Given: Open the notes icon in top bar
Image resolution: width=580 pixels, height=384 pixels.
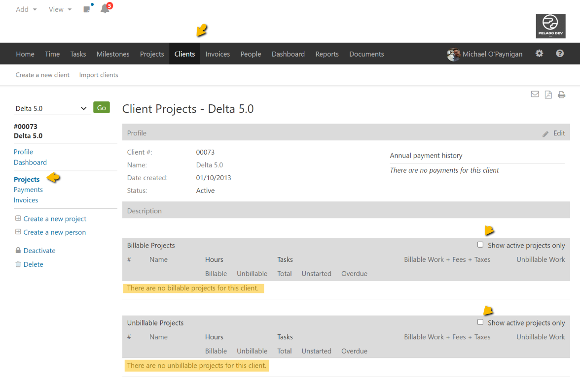Looking at the screenshot, I should 87,9.
